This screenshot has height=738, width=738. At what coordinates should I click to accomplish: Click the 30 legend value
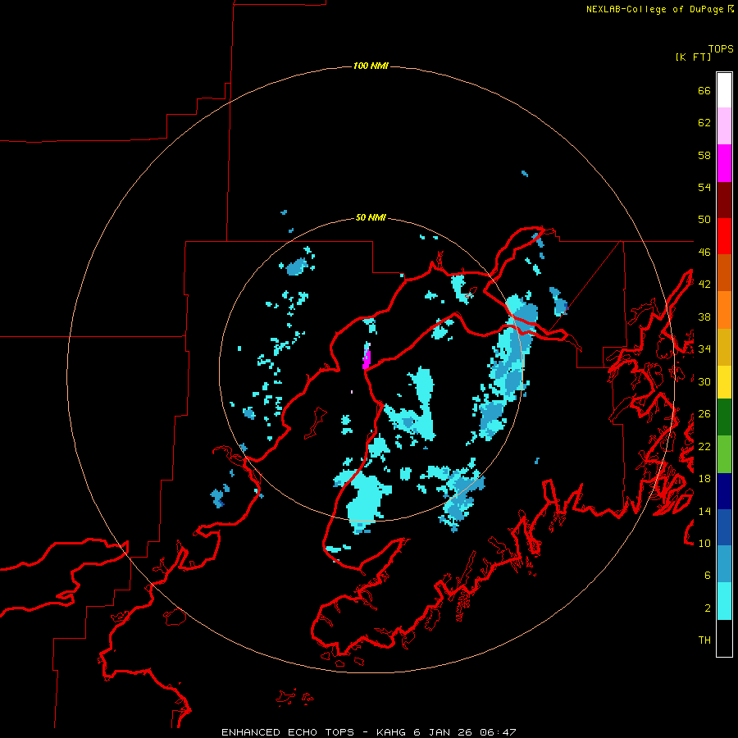point(704,381)
